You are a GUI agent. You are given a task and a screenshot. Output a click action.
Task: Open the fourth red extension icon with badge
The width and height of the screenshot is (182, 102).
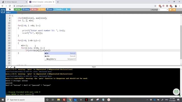click(171, 6)
